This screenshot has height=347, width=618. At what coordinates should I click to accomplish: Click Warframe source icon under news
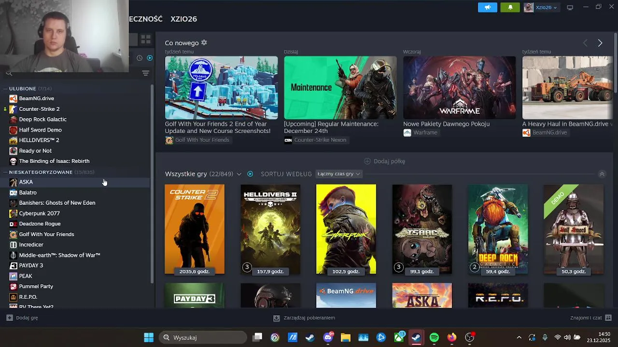tap(407, 133)
